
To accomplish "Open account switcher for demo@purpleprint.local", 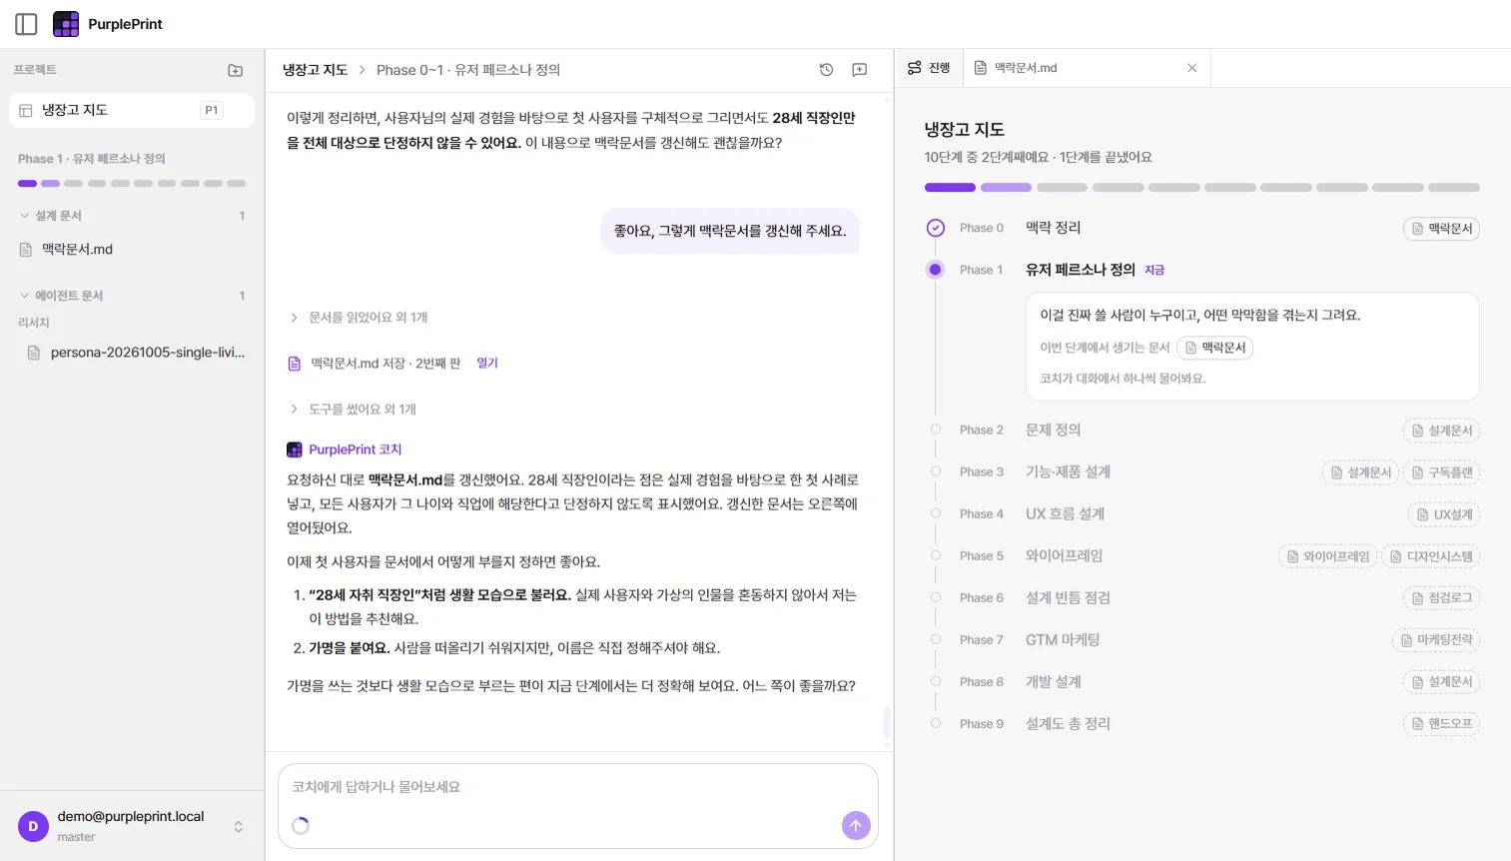I will [132, 826].
